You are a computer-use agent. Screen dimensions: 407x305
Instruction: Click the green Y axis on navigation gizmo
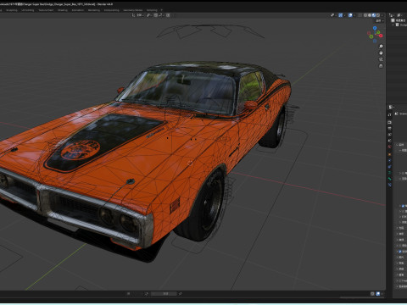tap(378, 32)
